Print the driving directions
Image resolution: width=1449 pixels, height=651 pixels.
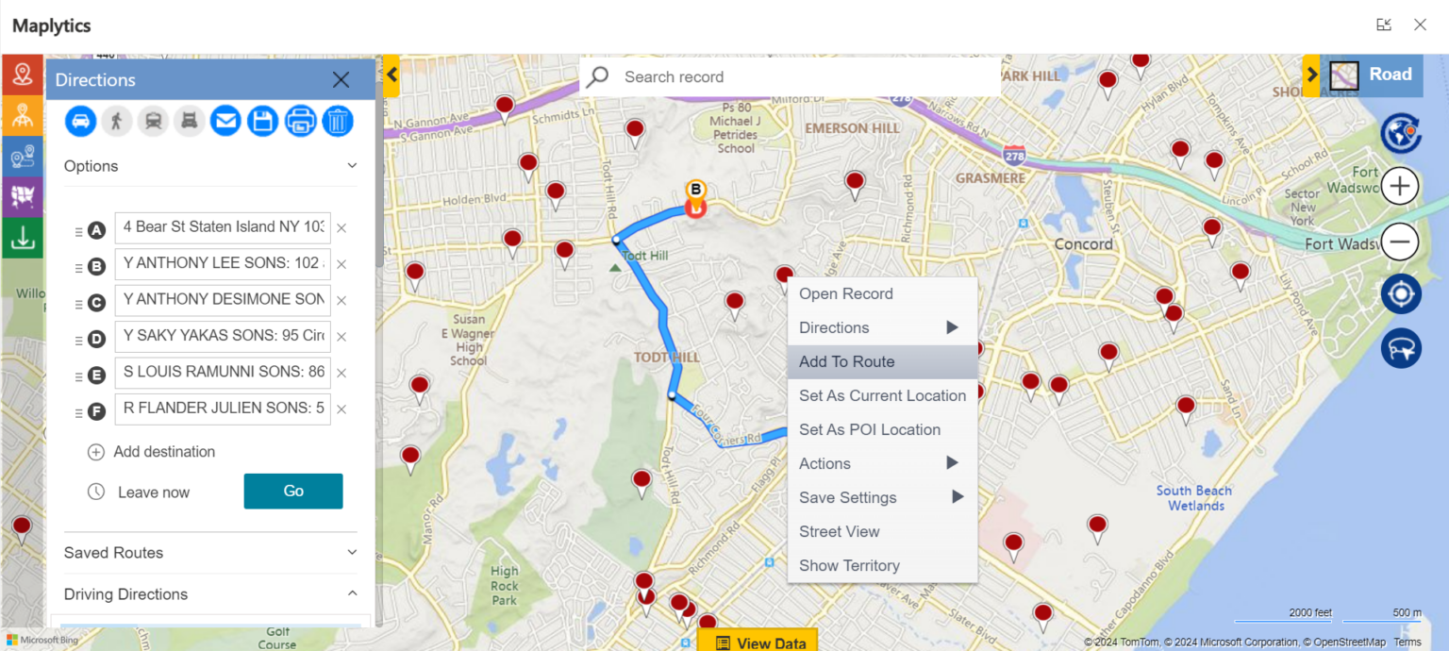pyautogui.click(x=300, y=121)
